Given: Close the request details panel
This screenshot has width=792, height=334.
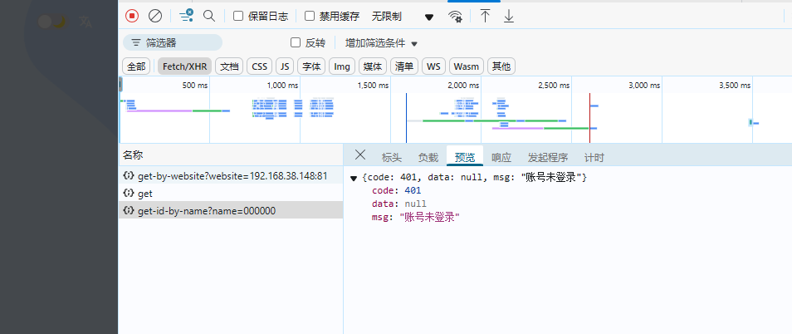Looking at the screenshot, I should click(x=359, y=155).
